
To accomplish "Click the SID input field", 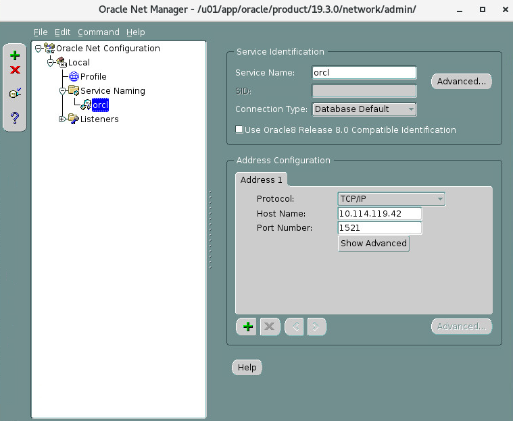I will [364, 91].
